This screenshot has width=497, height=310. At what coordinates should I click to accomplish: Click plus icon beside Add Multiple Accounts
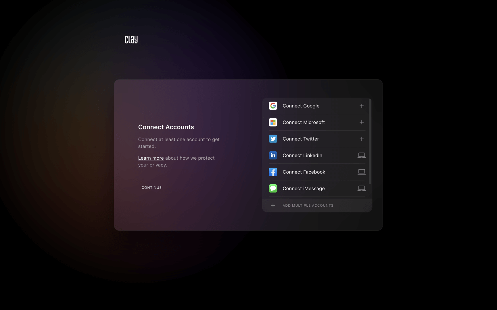tap(273, 206)
